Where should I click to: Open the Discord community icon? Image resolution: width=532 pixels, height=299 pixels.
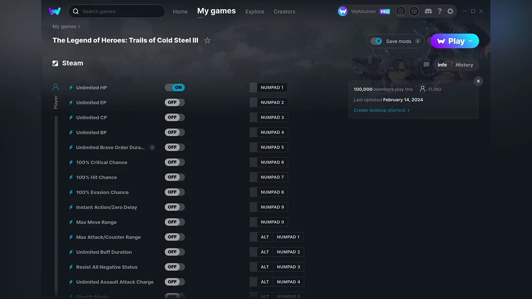pyautogui.click(x=428, y=12)
